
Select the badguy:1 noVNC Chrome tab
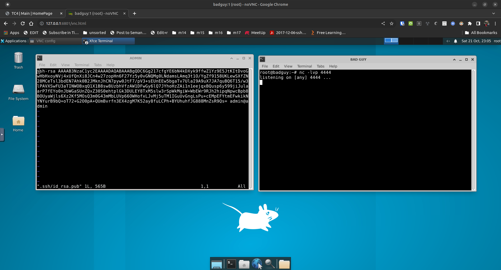(97, 13)
